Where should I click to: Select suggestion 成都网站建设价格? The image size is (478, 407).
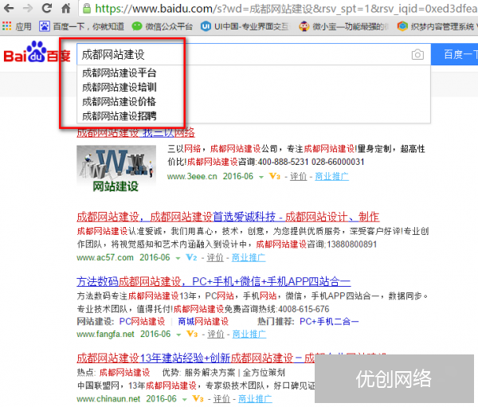click(119, 101)
